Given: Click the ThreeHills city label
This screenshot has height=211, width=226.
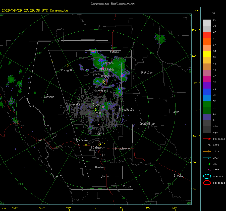Looking at the screenshot, I should pyautogui.click(x=126, y=110).
